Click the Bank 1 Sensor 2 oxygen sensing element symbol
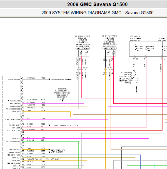Viewport: 167px width, 169px height. pyautogui.click(x=86, y=53)
